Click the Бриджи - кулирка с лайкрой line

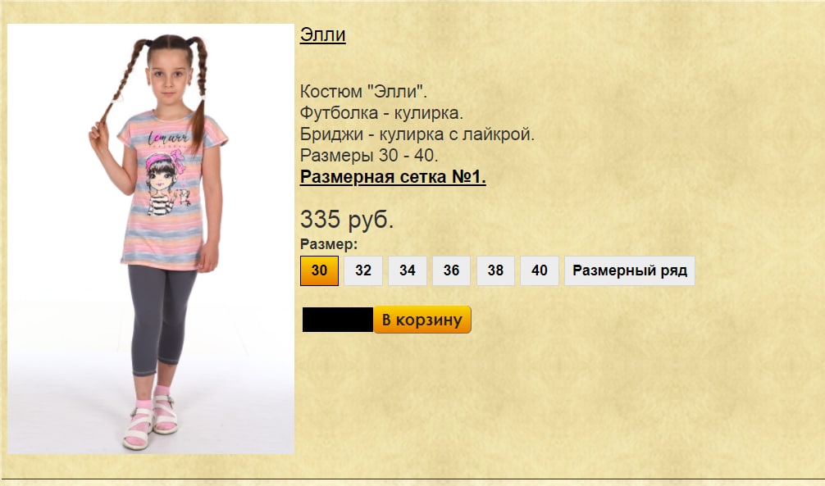[x=417, y=134]
